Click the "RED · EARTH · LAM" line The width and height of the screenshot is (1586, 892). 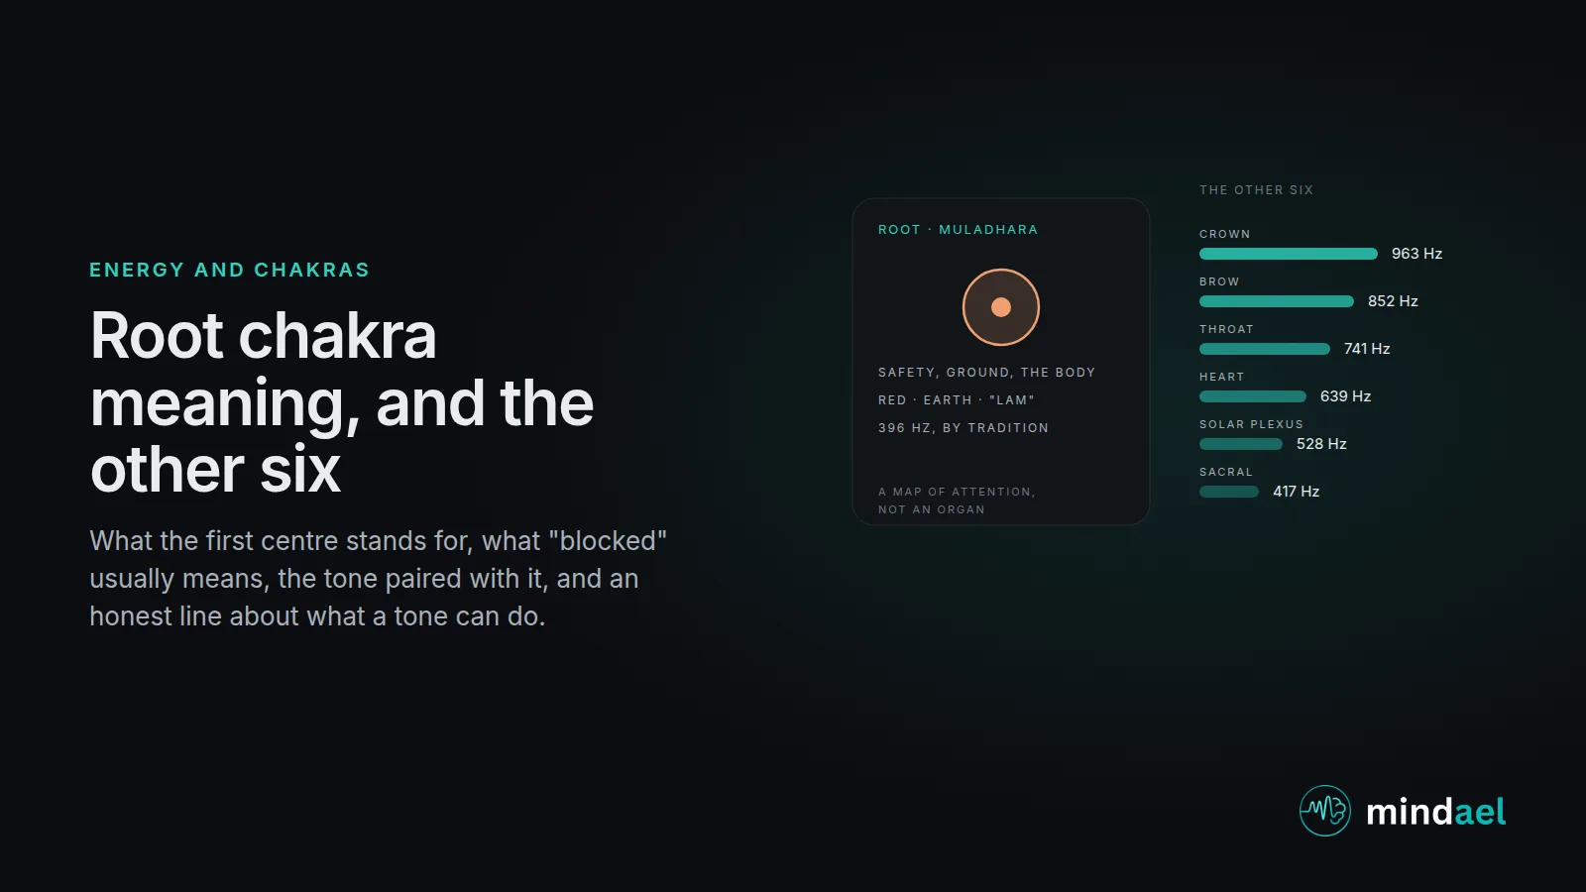tap(956, 400)
